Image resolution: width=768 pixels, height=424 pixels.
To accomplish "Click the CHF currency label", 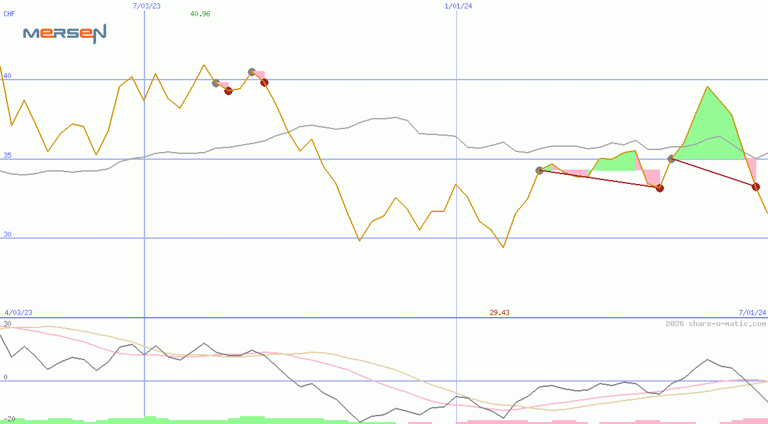I will click(x=9, y=14).
